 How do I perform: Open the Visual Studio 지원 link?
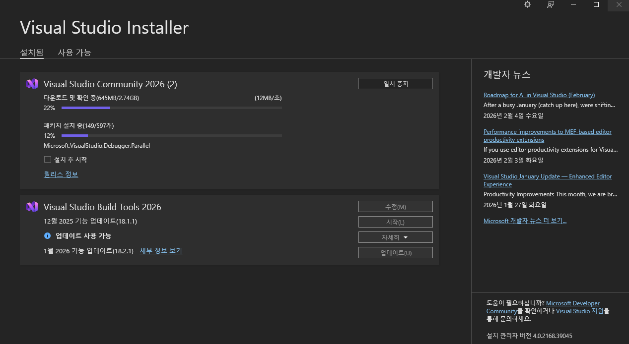[x=580, y=311]
